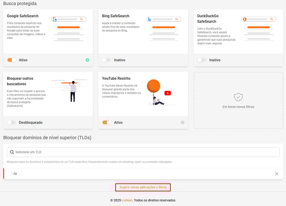Open the Selecione um TLD dropdown
This screenshot has width=286, height=206.
(143, 152)
